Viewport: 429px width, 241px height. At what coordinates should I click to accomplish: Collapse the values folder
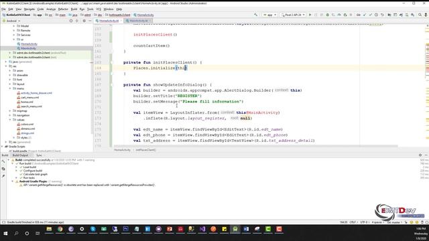click(10, 120)
